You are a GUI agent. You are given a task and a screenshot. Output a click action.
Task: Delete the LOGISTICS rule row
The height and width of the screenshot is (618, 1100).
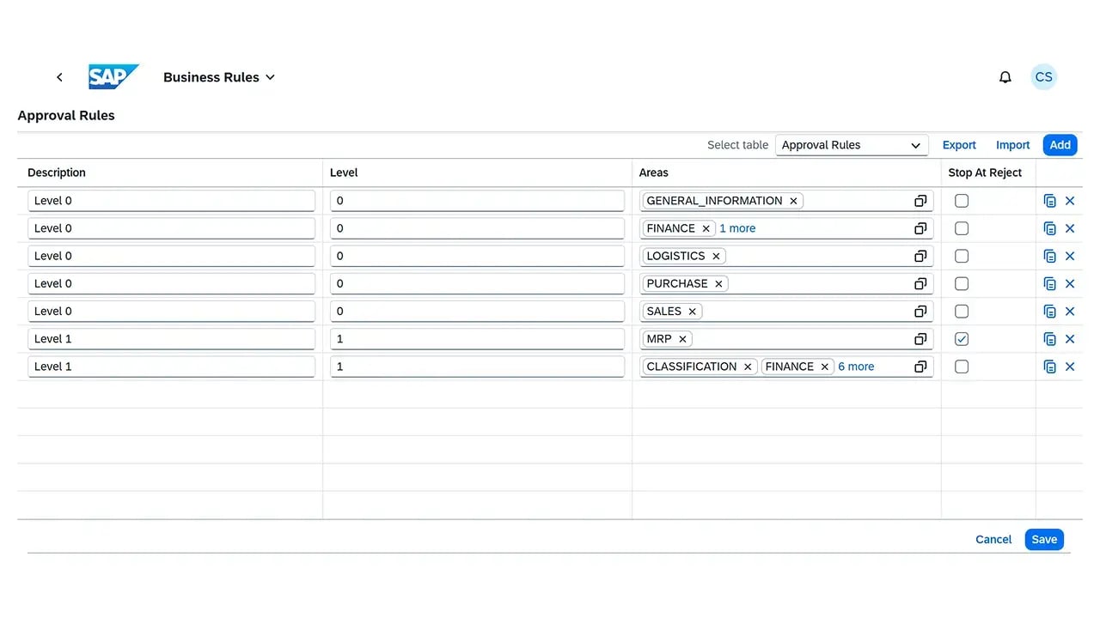pyautogui.click(x=1070, y=256)
